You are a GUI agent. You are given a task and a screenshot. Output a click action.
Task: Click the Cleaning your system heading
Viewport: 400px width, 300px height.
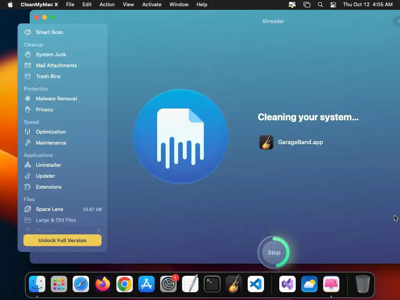(x=308, y=117)
